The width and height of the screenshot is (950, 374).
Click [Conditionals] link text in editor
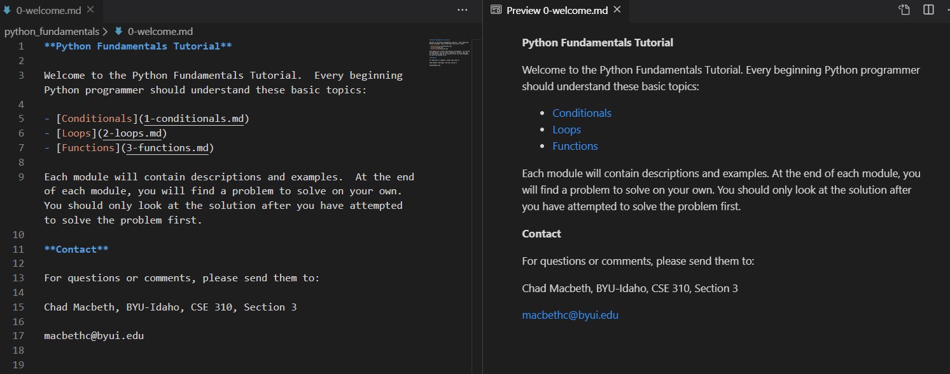coord(96,119)
